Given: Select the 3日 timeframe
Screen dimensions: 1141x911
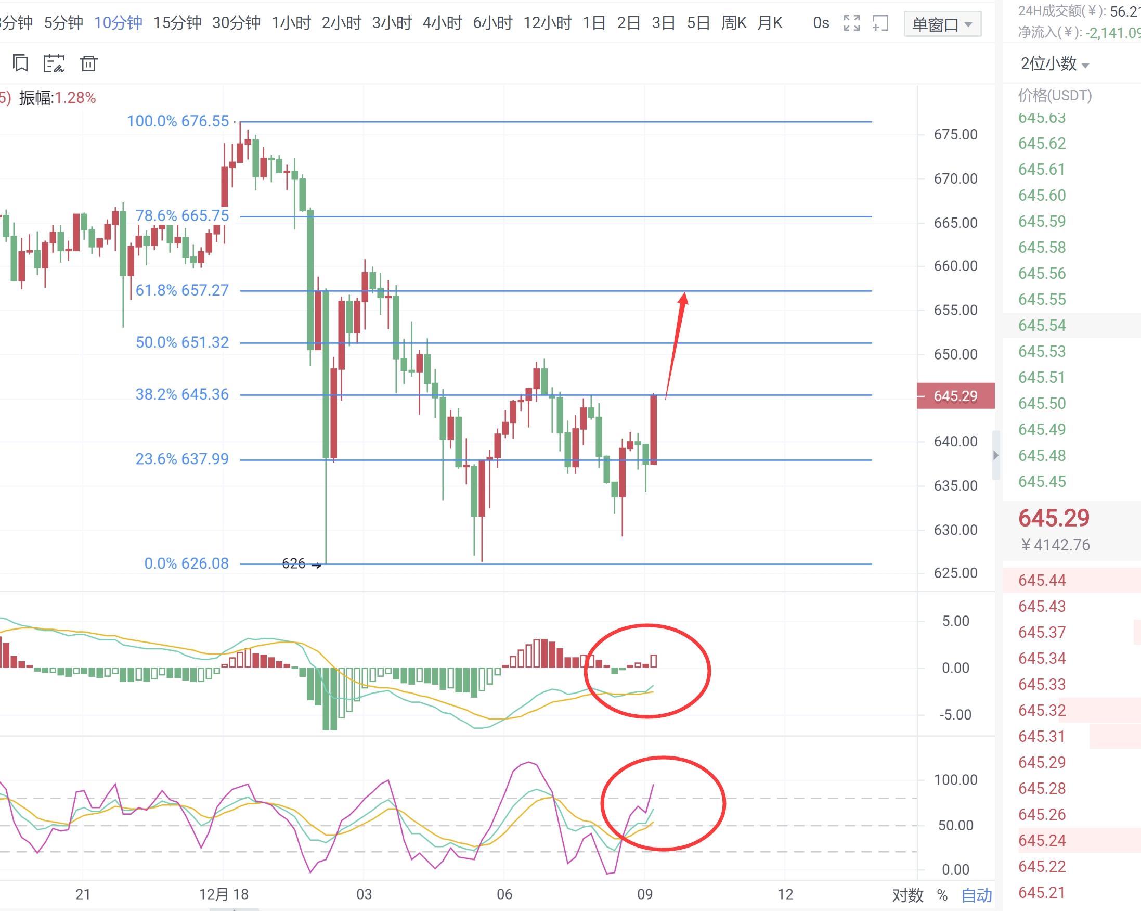Looking at the screenshot, I should click(x=663, y=23).
